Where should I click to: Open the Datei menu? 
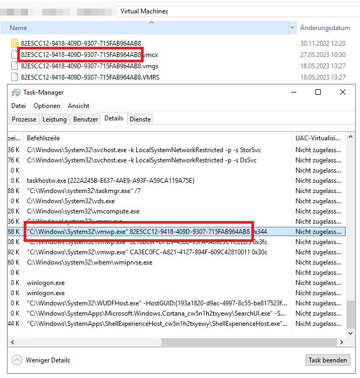click(x=19, y=106)
